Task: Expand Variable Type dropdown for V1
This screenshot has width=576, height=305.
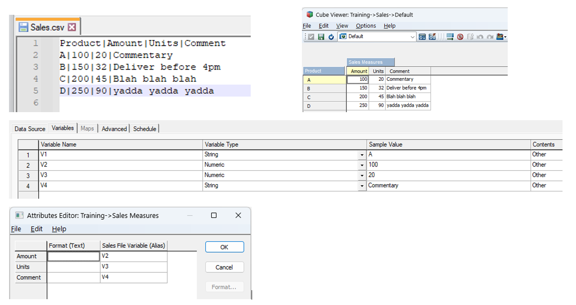Action: tap(362, 155)
